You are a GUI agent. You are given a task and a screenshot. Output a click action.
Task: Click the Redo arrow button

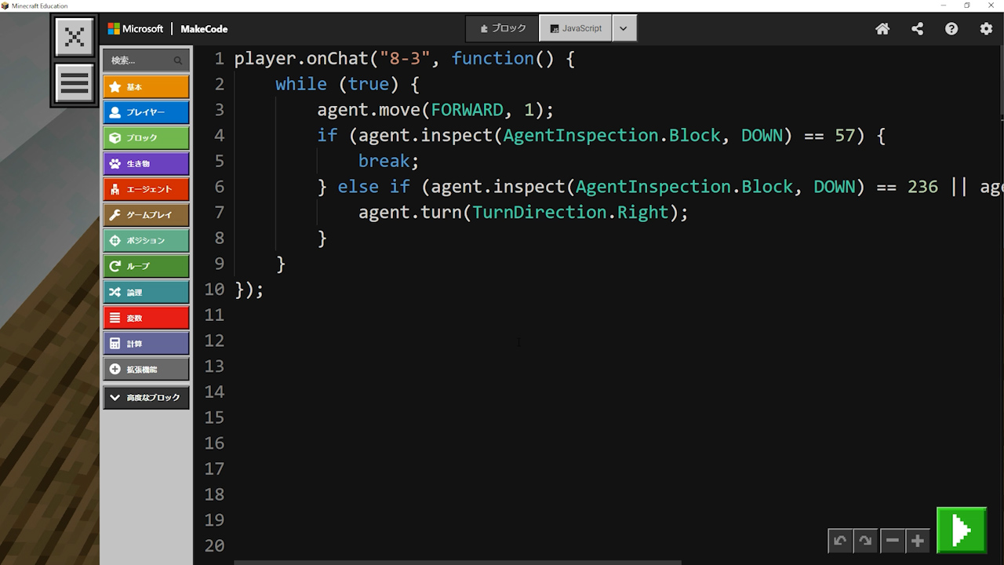pyautogui.click(x=865, y=541)
